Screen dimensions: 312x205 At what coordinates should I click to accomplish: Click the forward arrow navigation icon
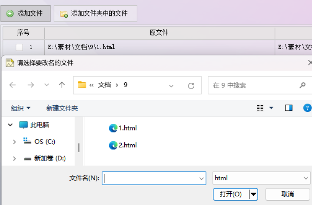(x=31, y=85)
